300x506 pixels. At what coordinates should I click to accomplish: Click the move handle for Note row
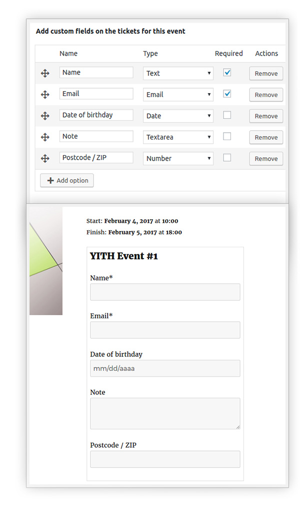pyautogui.click(x=45, y=137)
